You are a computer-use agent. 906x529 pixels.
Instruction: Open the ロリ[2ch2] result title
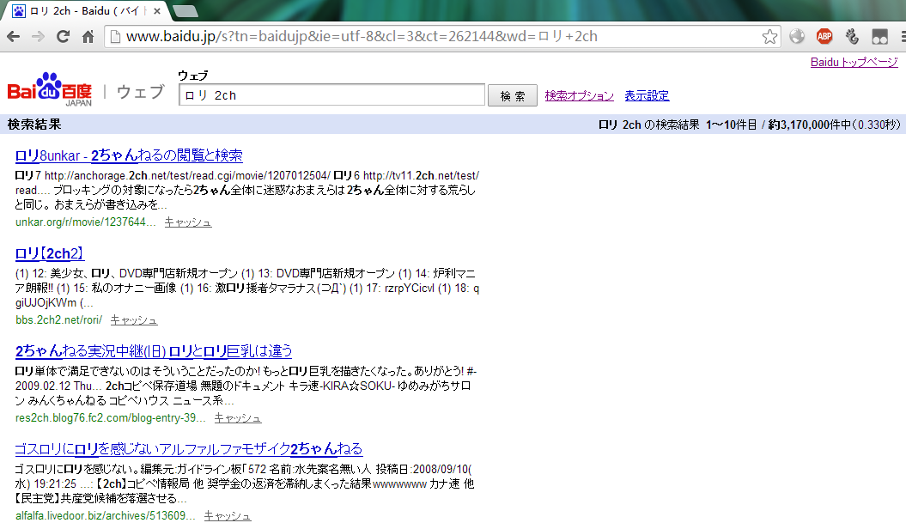point(50,253)
